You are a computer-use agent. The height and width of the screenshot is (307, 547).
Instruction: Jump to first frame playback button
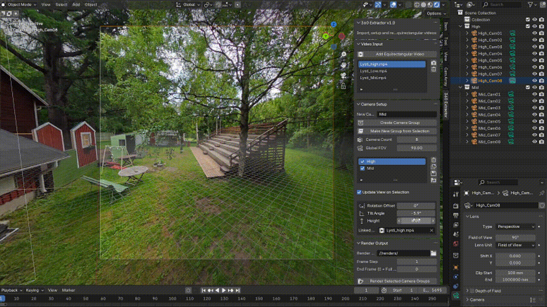point(204,290)
